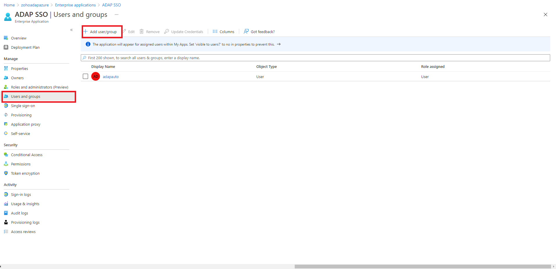The image size is (556, 269).
Task: Click the plus icon for Add user/group
Action: (x=85, y=31)
